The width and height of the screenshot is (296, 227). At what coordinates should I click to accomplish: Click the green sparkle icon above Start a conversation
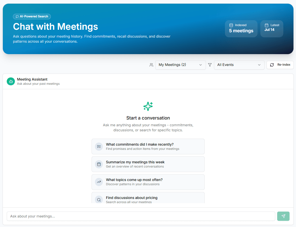pos(148,106)
